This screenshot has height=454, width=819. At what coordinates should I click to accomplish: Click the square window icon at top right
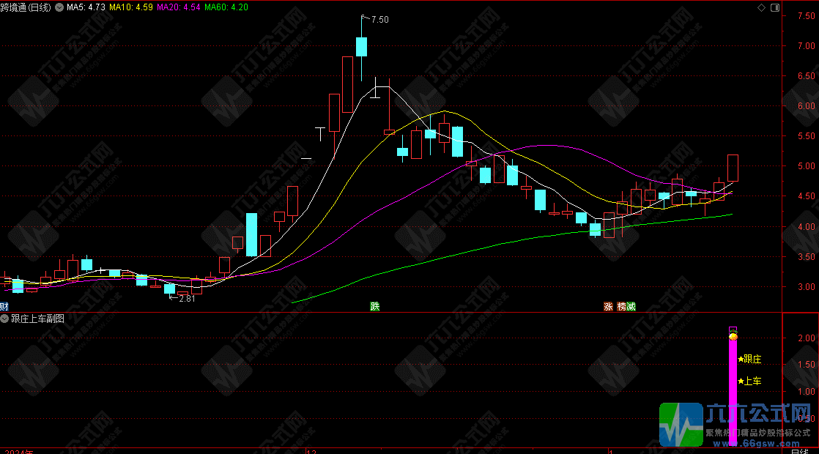(773, 7)
